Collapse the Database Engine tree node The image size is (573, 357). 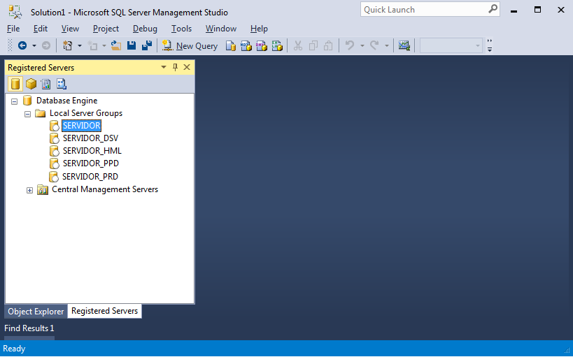tap(14, 101)
